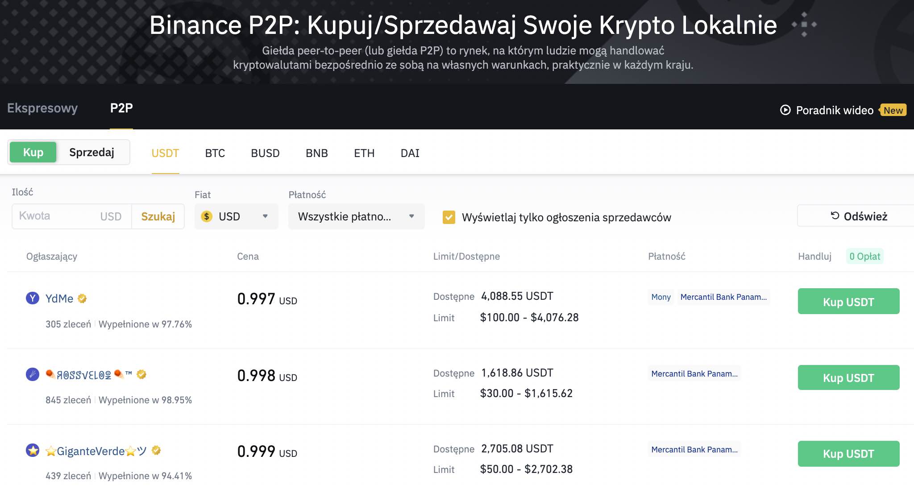Click the $100.00 - $4,076.28 limit
The width and height of the screenshot is (914, 489).
click(529, 317)
